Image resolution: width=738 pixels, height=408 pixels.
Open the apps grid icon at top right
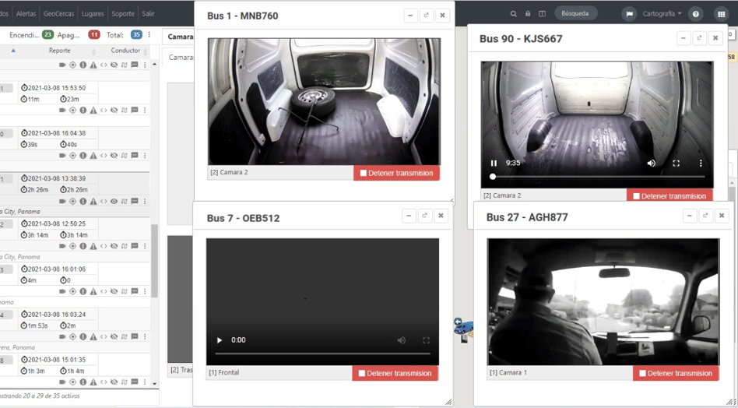pyautogui.click(x=721, y=14)
